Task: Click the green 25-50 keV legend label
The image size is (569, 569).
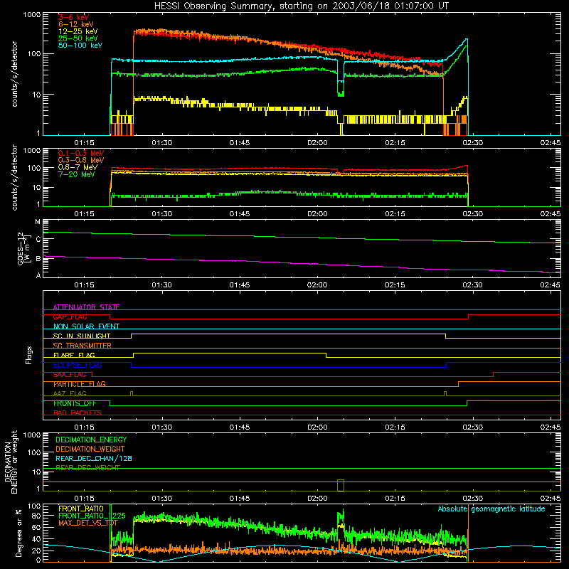Action: click(78, 38)
